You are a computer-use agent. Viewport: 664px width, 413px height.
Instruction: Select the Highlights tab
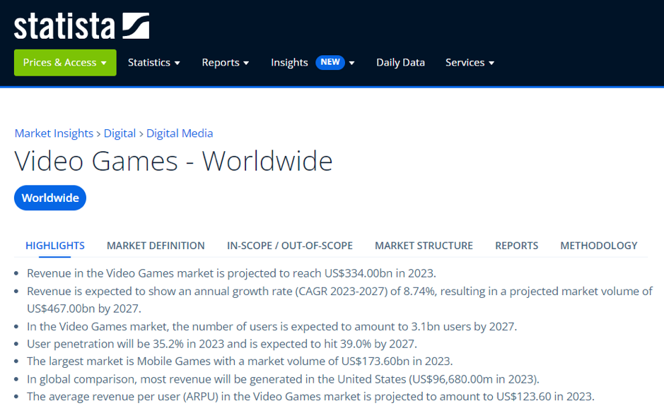click(x=55, y=246)
